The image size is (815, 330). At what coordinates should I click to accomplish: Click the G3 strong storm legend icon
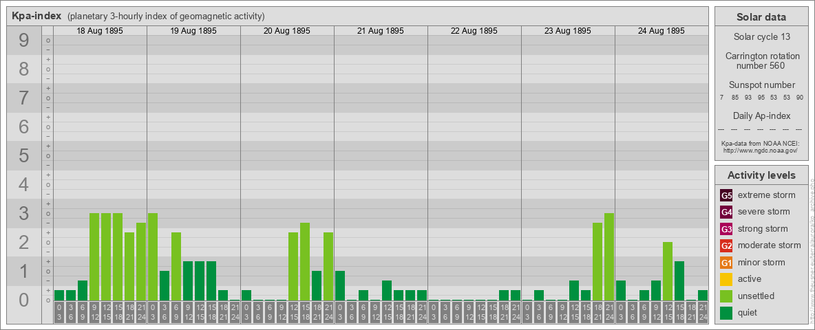[726, 229]
